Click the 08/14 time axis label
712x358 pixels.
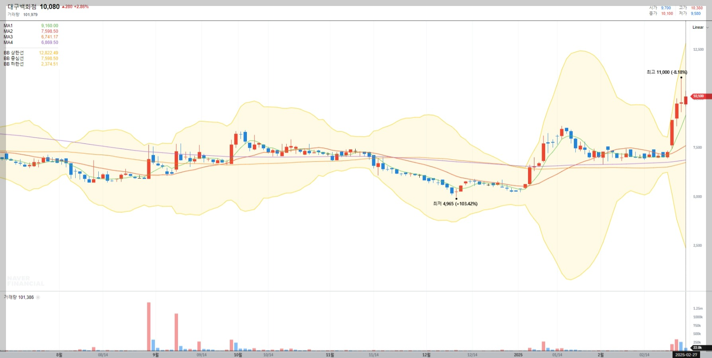[x=103, y=355]
